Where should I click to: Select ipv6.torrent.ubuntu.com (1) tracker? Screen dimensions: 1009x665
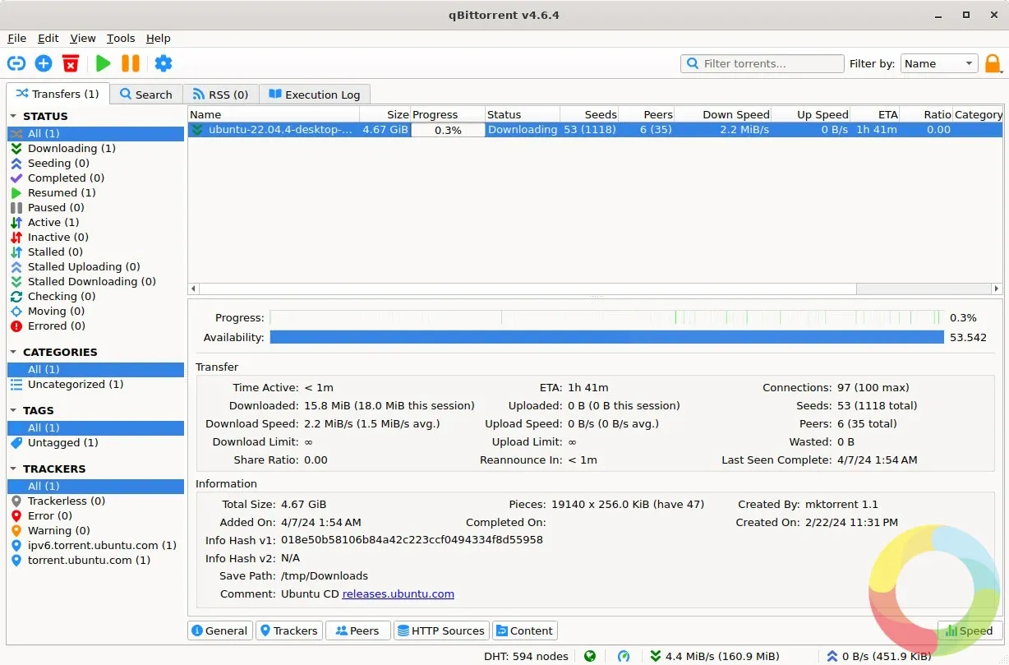[x=95, y=545]
